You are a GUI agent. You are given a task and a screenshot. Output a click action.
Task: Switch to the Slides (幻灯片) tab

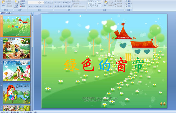[3, 13]
